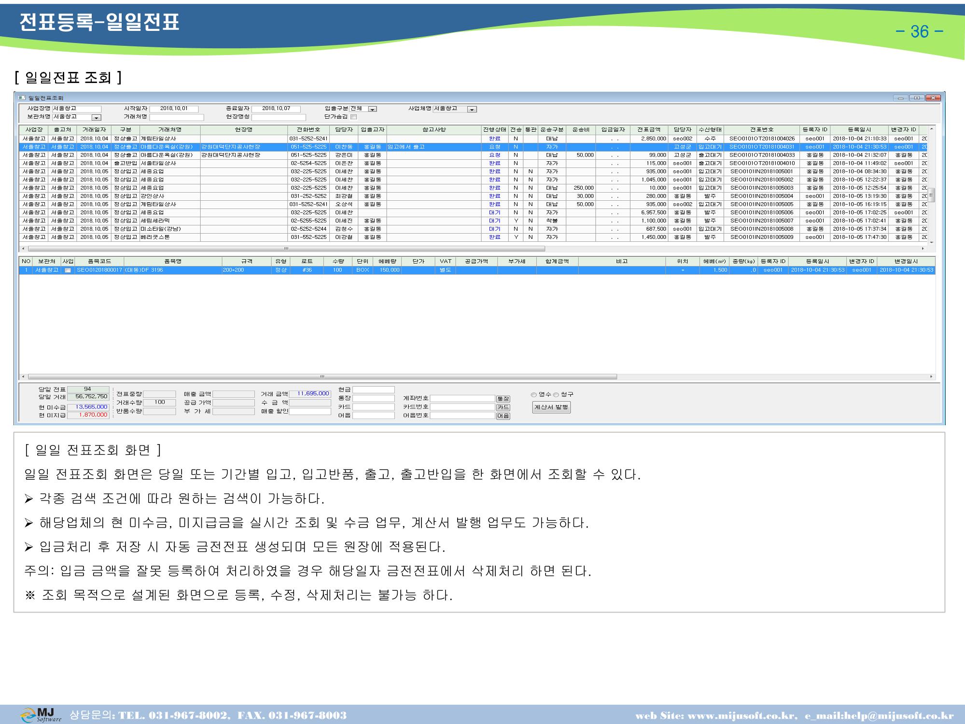Click the 통장 button
Screen dimensions: 965x724
503,399
